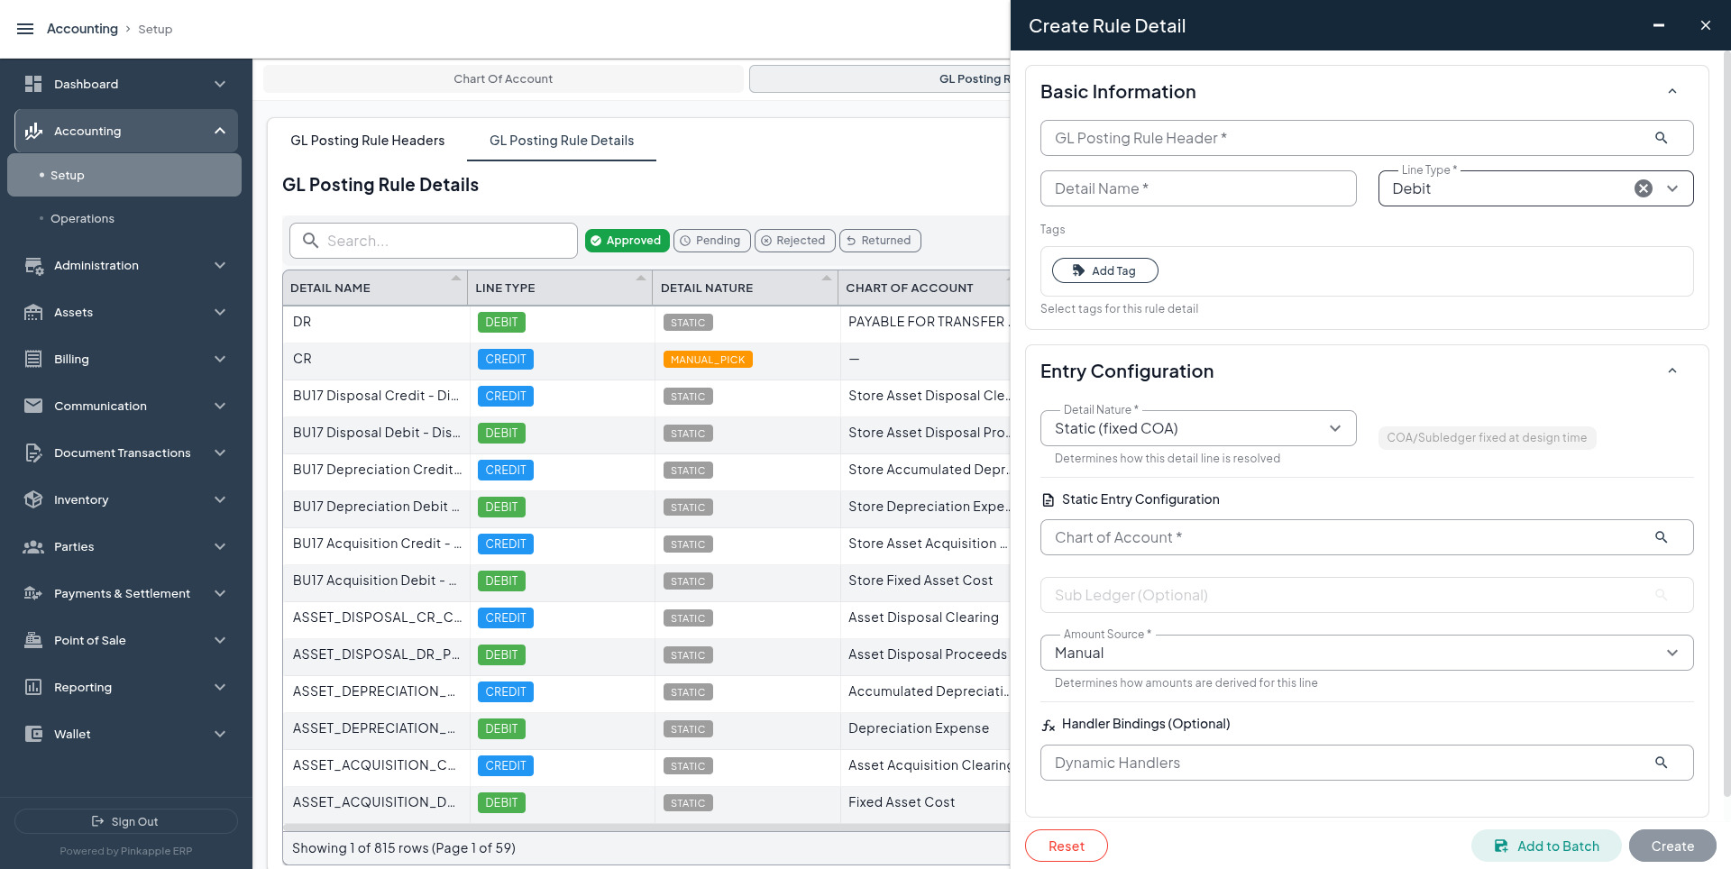Screen dimensions: 1731x869
Task: Collapse the Accounting sidebar menu
Action: pyautogui.click(x=220, y=131)
